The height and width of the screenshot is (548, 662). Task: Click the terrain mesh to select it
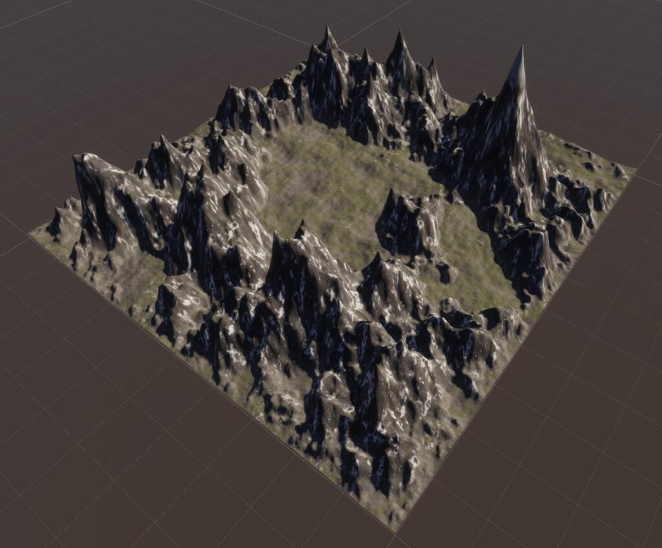coord(323,259)
